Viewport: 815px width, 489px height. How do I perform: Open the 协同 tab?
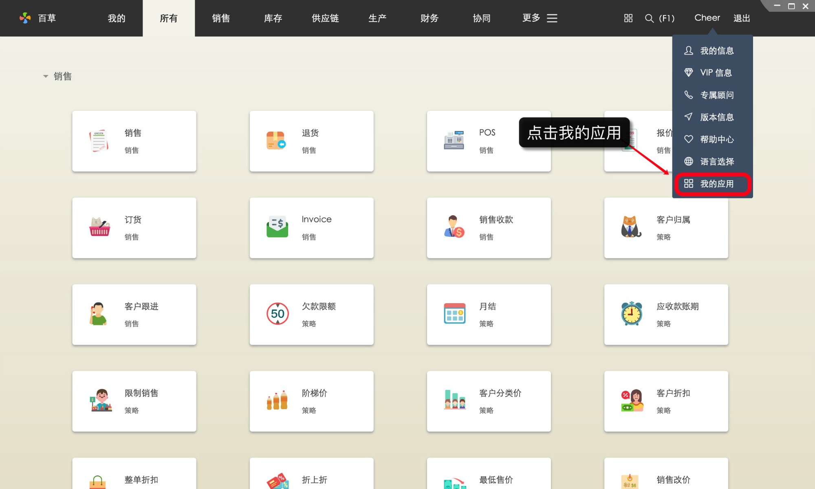(482, 18)
